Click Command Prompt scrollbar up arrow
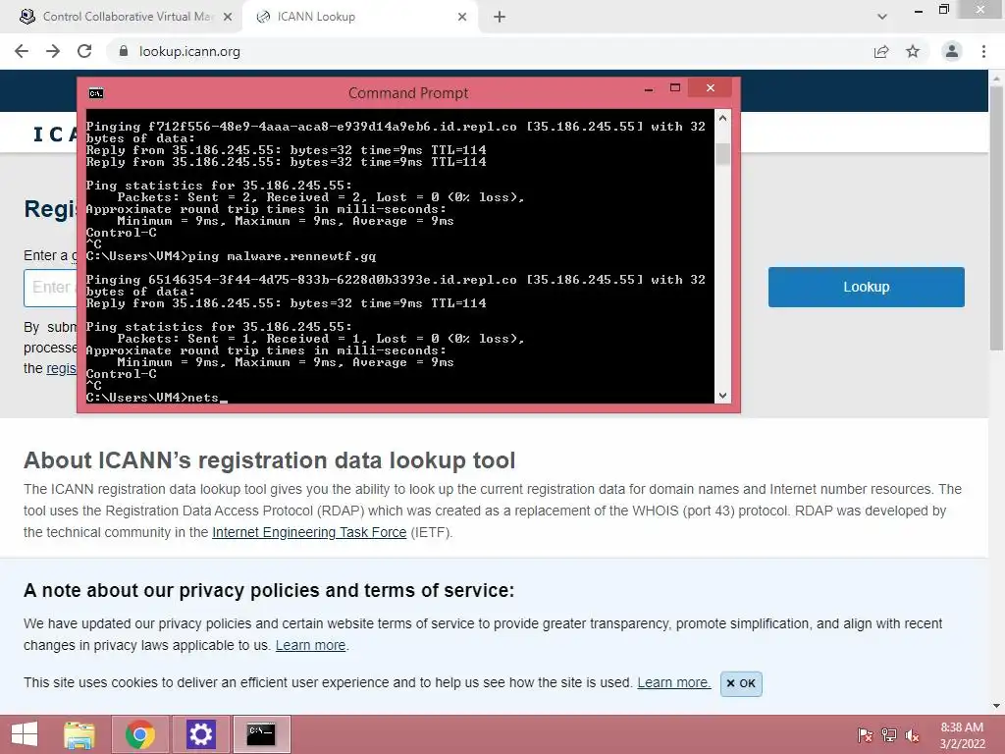This screenshot has width=1005, height=754. 722,118
